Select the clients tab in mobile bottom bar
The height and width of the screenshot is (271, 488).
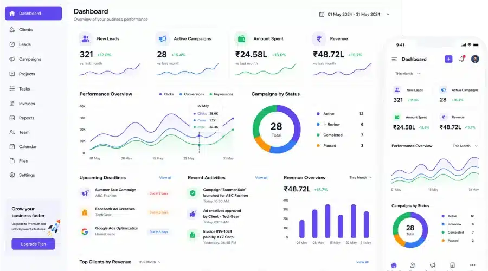[413, 266]
